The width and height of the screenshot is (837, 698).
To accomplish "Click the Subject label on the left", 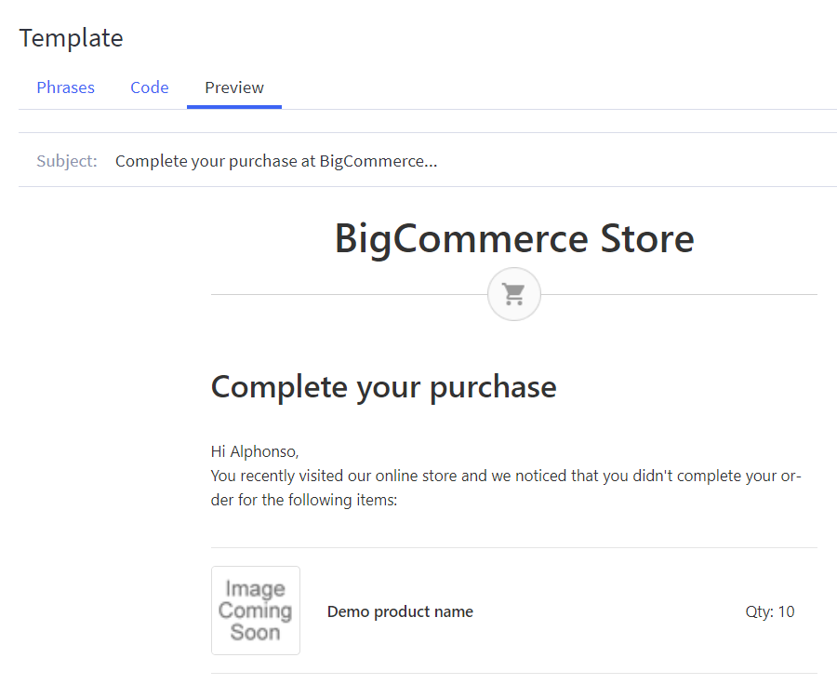I will (66, 160).
